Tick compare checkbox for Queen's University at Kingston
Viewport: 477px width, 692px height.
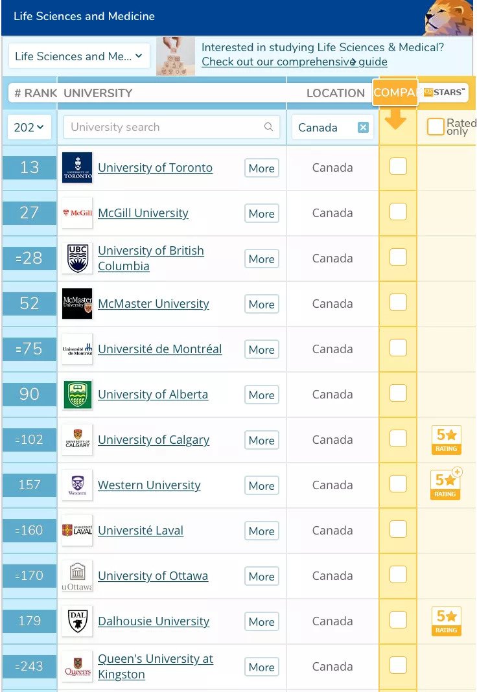pyautogui.click(x=398, y=665)
